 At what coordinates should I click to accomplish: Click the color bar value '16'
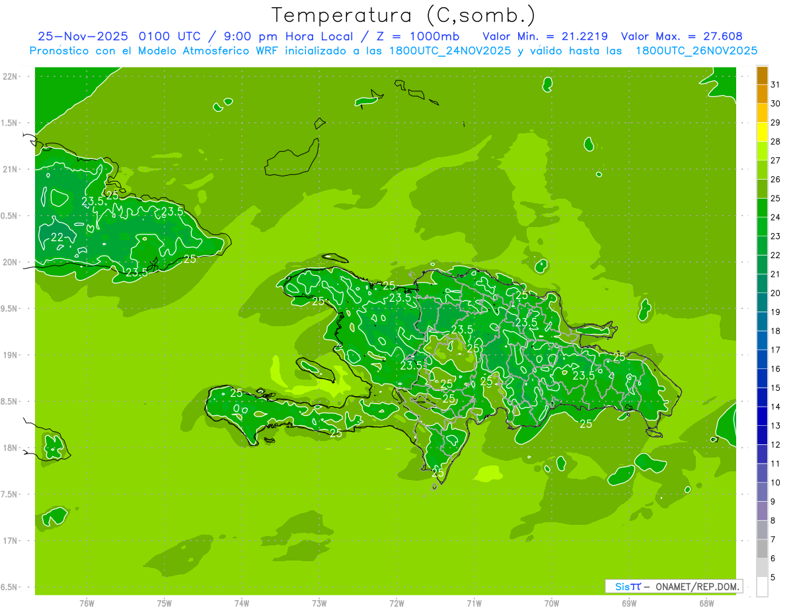[x=776, y=369]
